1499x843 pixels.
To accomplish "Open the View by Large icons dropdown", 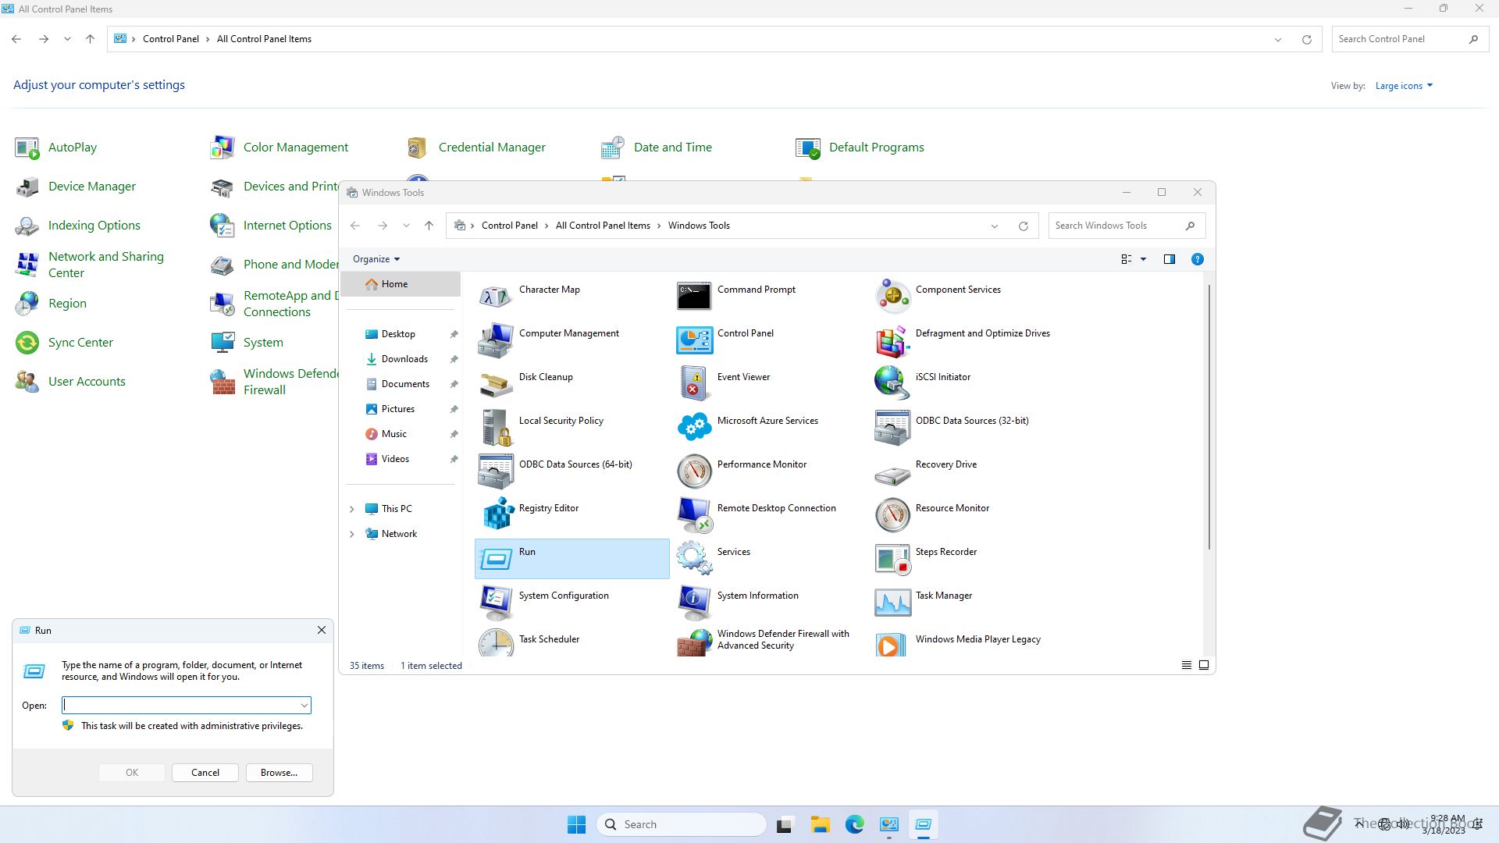I will pyautogui.click(x=1404, y=86).
